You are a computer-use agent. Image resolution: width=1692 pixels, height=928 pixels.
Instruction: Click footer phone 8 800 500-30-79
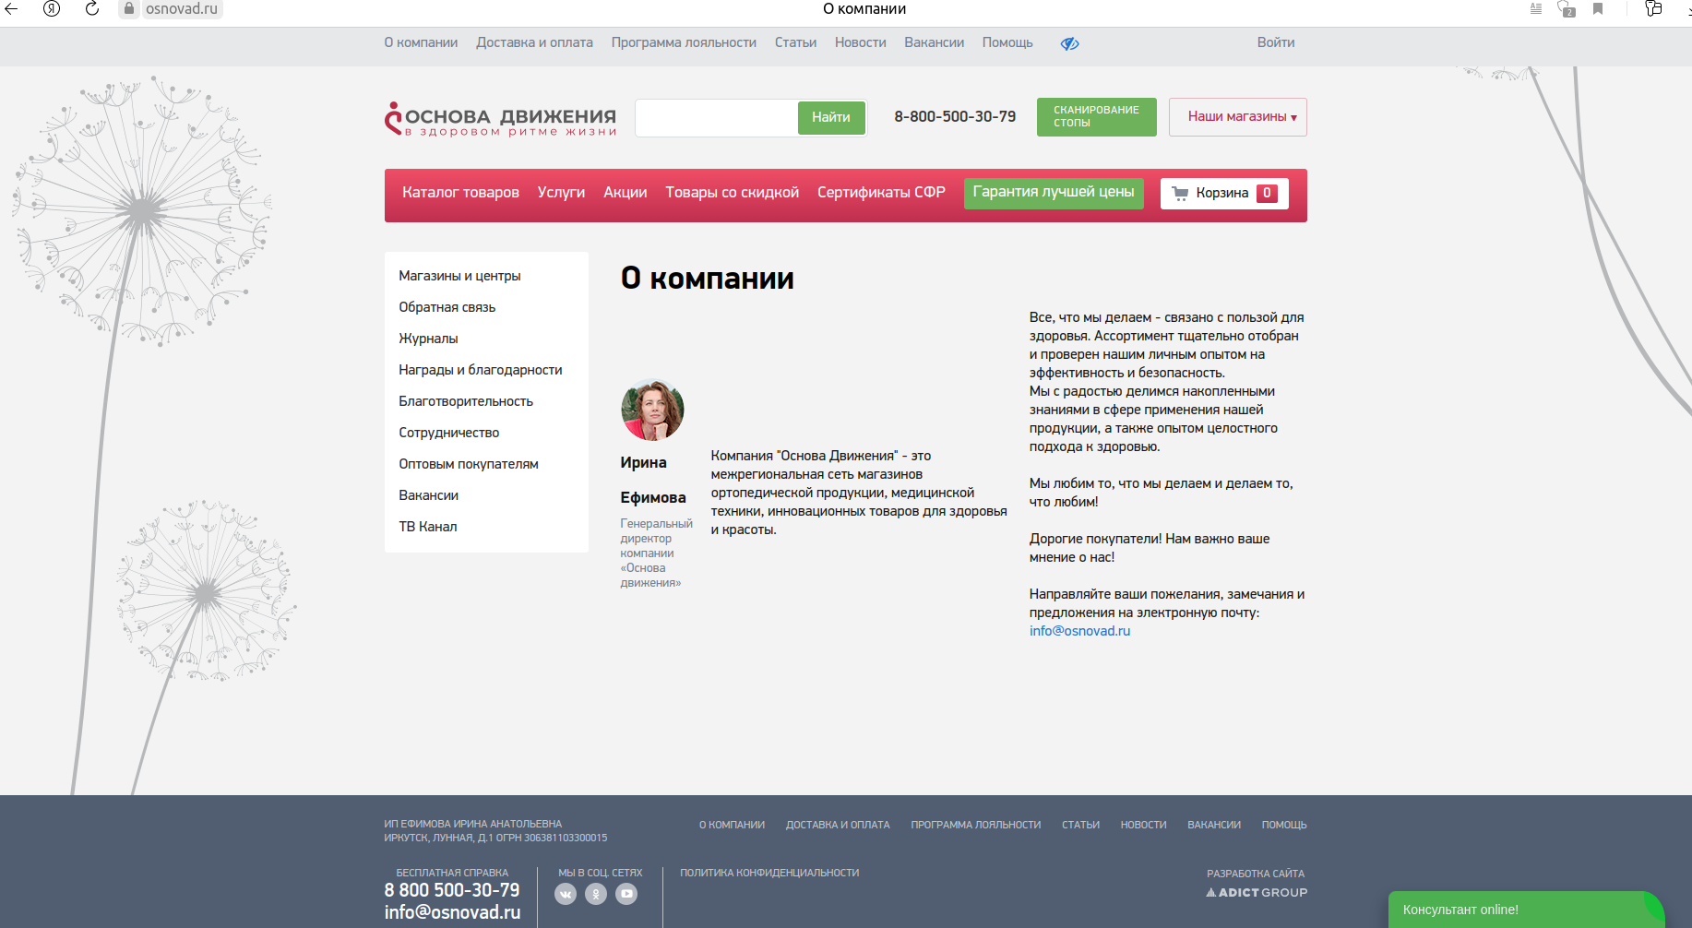(452, 890)
